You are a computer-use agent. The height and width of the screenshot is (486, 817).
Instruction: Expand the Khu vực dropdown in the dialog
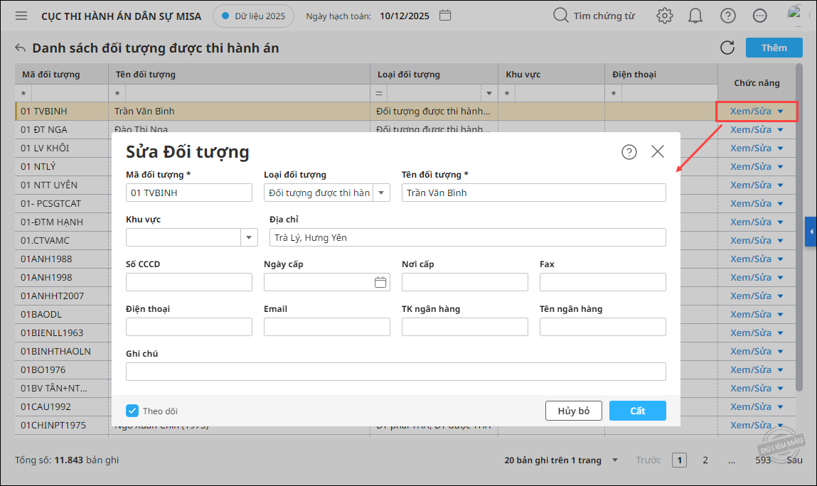[249, 237]
